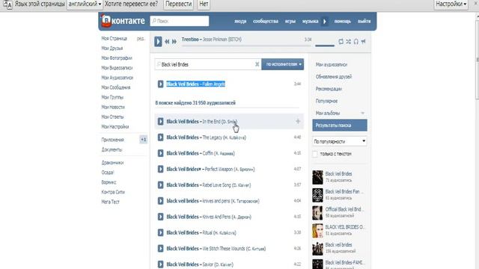Play Black Veil Brides – Perfect Weapon
This screenshot has width=479, height=269.
[x=160, y=169]
